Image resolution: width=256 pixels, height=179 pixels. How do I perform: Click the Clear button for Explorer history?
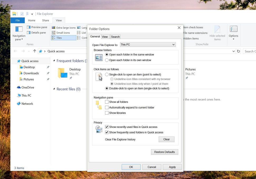coord(166,139)
